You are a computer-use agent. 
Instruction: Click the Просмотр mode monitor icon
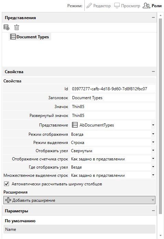pos(117,6)
